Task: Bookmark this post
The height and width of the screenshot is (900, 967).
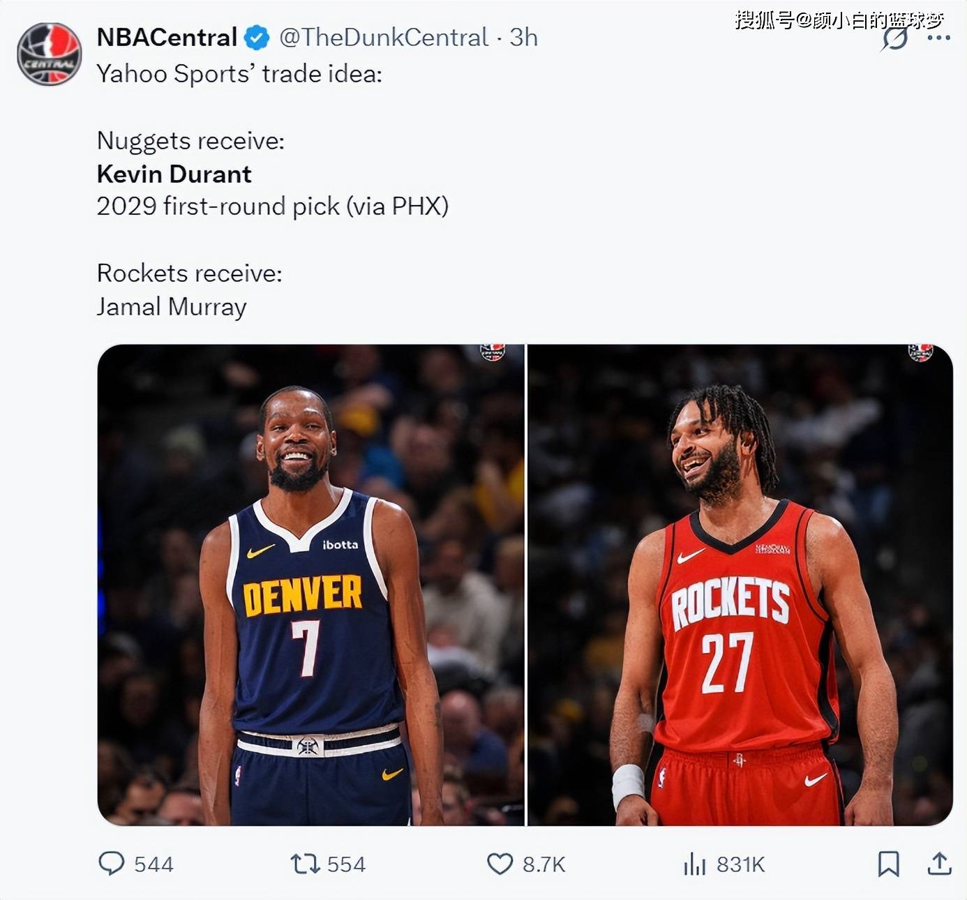Action: click(888, 864)
